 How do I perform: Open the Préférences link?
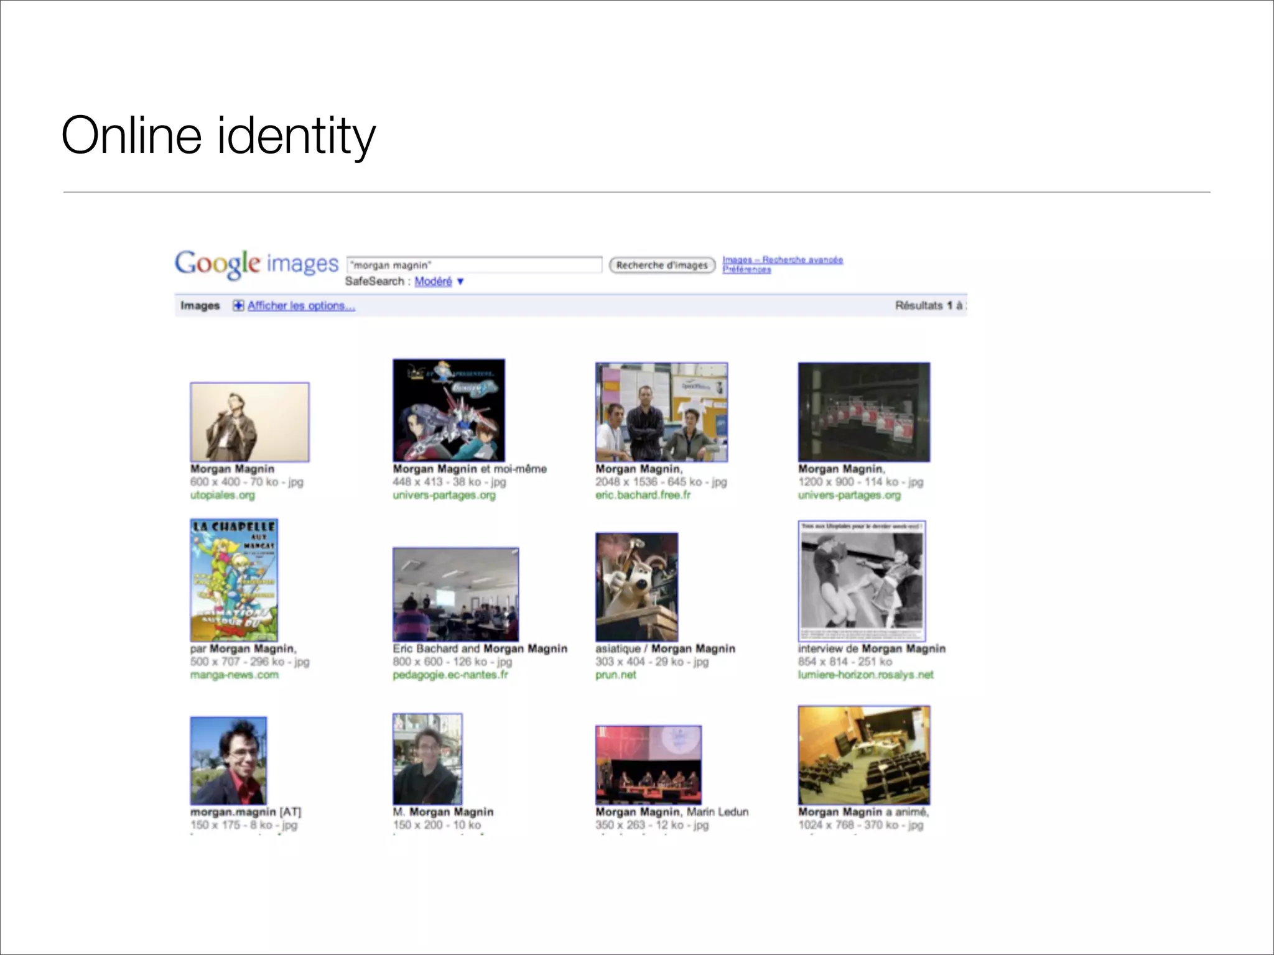pyautogui.click(x=746, y=270)
